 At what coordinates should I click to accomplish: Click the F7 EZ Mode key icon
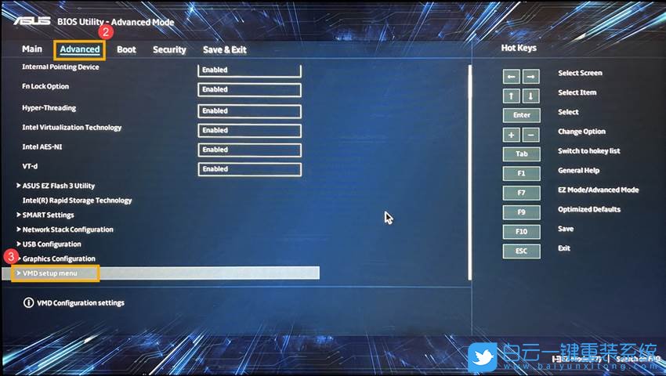[x=521, y=193]
